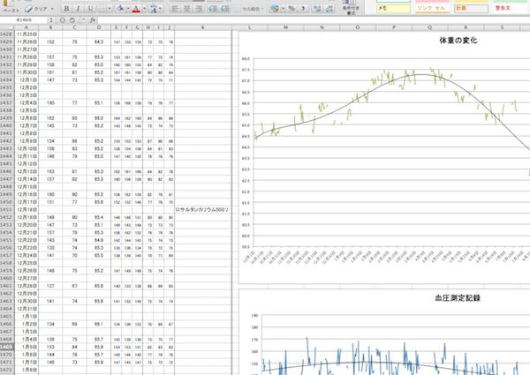Screen dimensions: 530x375
Task: Click into the formula bar input
Action: pos(313,20)
